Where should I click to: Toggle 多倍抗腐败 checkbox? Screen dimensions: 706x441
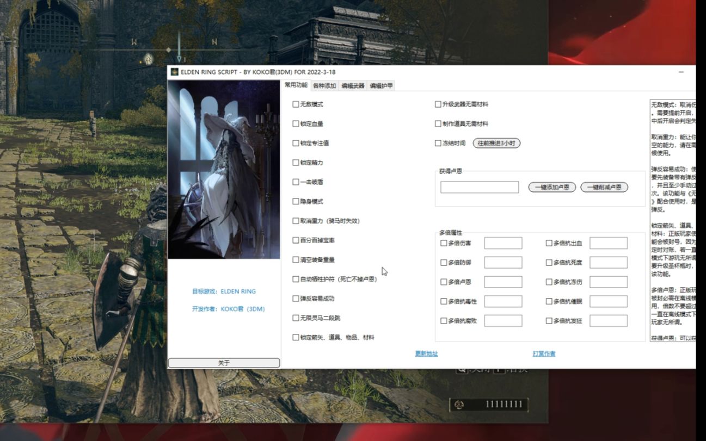(x=444, y=321)
